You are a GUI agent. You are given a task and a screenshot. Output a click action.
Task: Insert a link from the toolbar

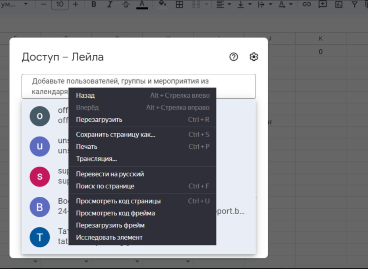tap(306, 4)
